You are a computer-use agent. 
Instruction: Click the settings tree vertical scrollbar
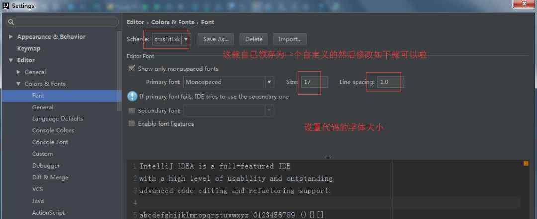(x=119, y=71)
